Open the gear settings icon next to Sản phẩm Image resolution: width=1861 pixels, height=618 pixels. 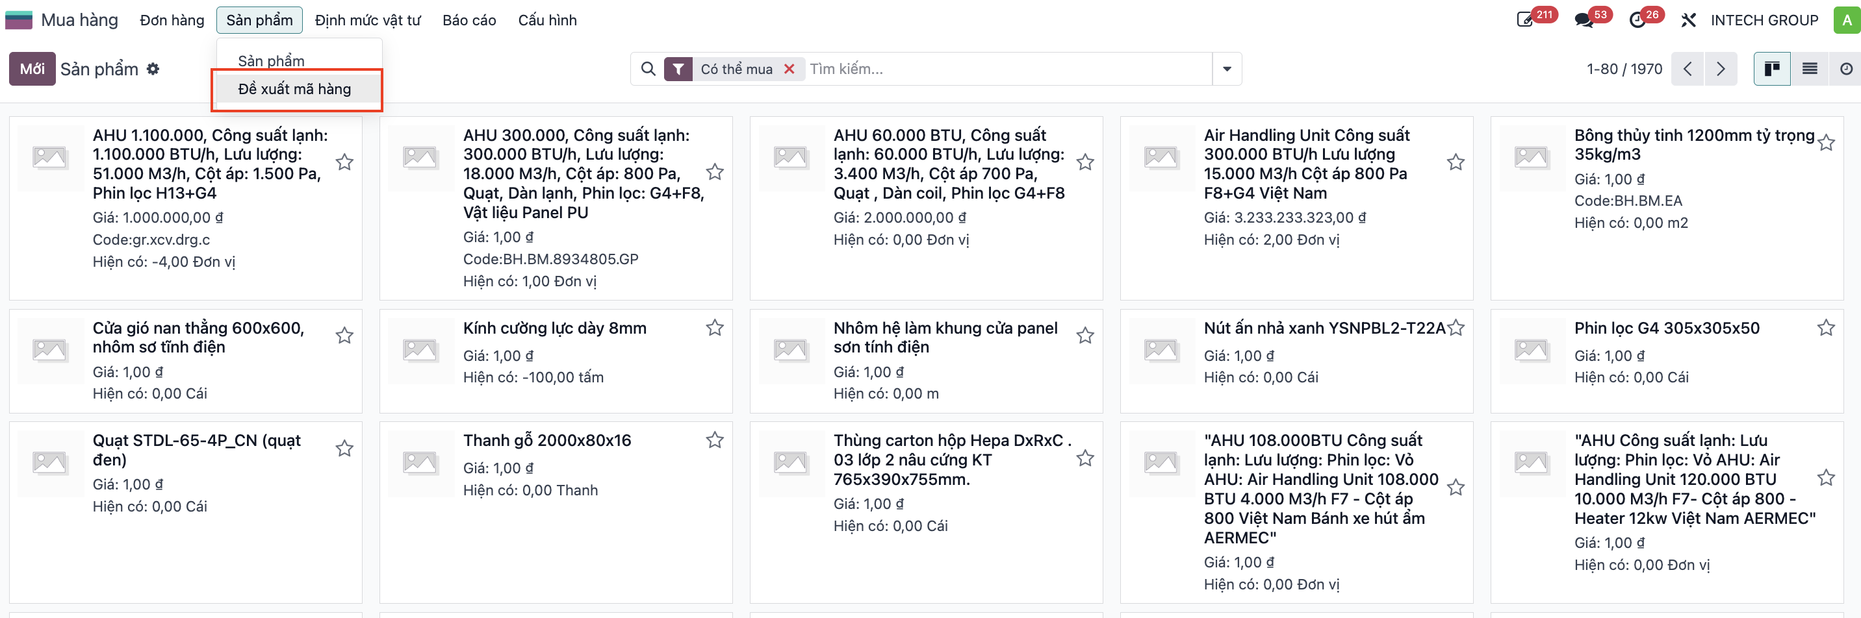pyautogui.click(x=153, y=69)
